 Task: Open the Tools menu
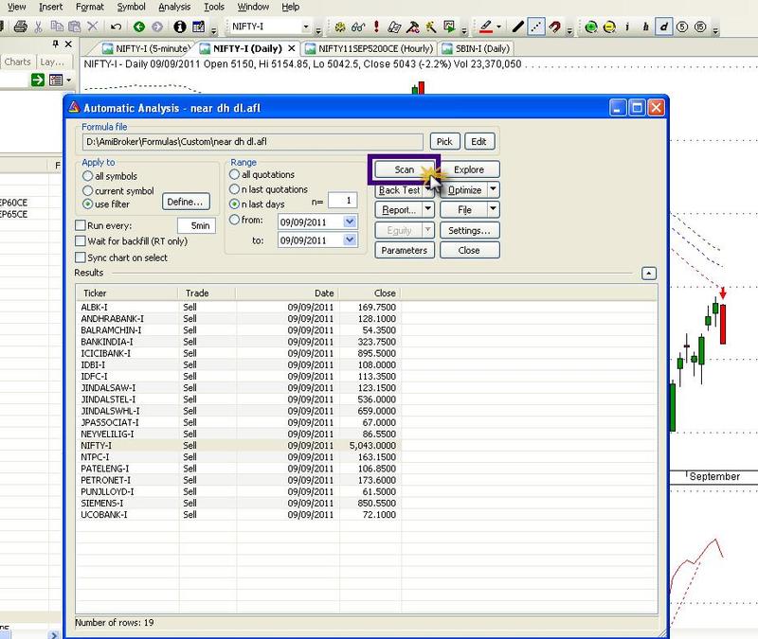click(x=214, y=7)
